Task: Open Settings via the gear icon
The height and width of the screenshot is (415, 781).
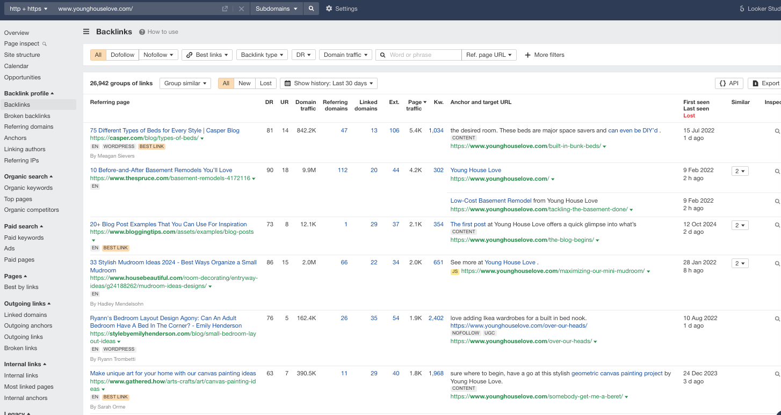Action: 329,9
